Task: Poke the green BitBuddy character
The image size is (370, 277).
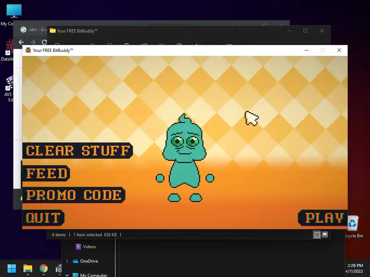Action: (x=185, y=158)
